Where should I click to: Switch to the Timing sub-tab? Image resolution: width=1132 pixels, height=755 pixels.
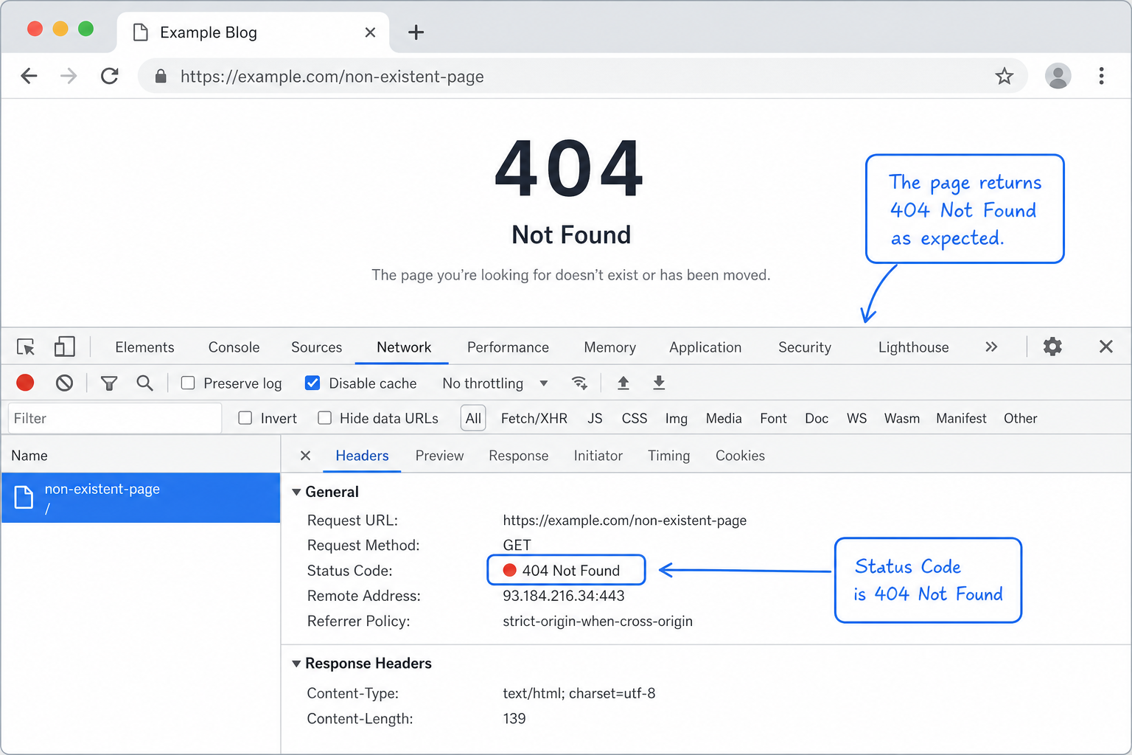(x=668, y=456)
